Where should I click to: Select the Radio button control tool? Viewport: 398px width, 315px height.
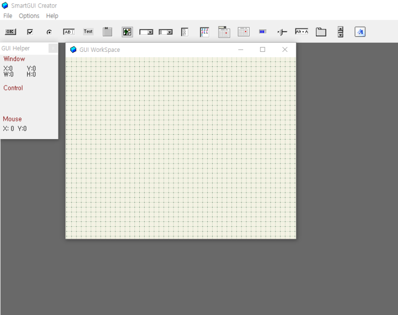coord(49,32)
